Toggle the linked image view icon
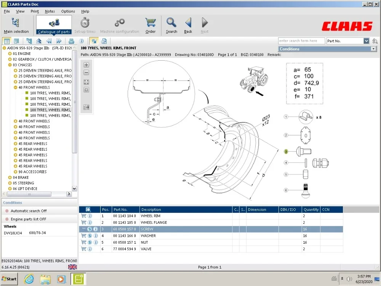The width and height of the screenshot is (381, 286). pyautogui.click(x=94, y=41)
